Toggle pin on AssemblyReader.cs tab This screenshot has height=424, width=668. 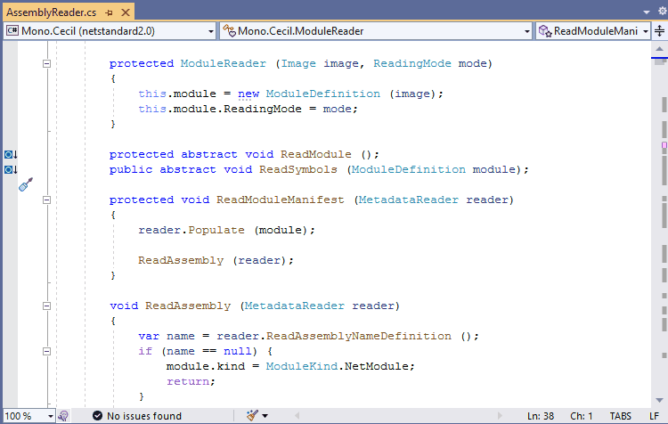pyautogui.click(x=108, y=13)
